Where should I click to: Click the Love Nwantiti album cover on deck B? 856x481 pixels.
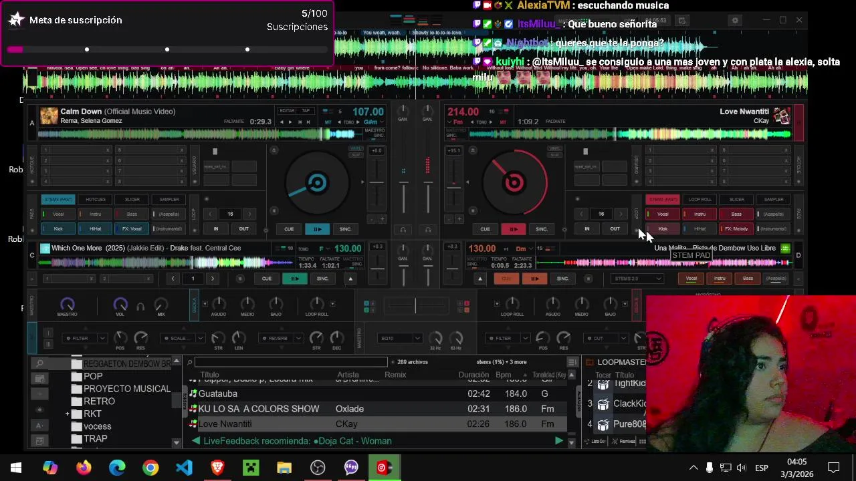(781, 116)
